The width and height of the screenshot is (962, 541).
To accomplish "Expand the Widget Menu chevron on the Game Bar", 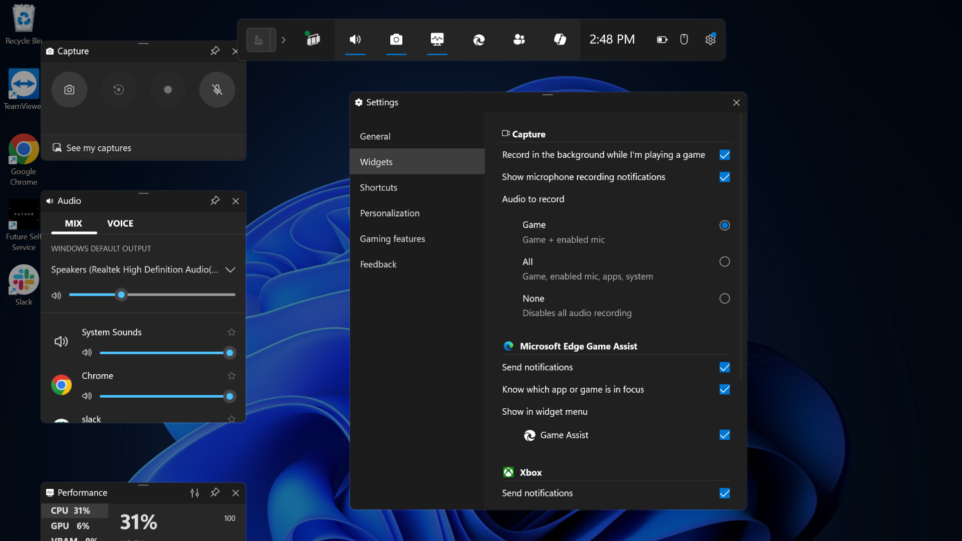I will pos(284,40).
